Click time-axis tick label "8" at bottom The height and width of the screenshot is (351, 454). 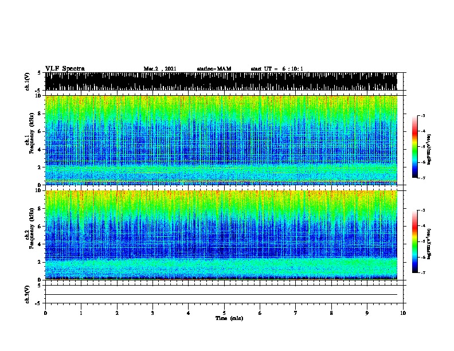(331, 313)
